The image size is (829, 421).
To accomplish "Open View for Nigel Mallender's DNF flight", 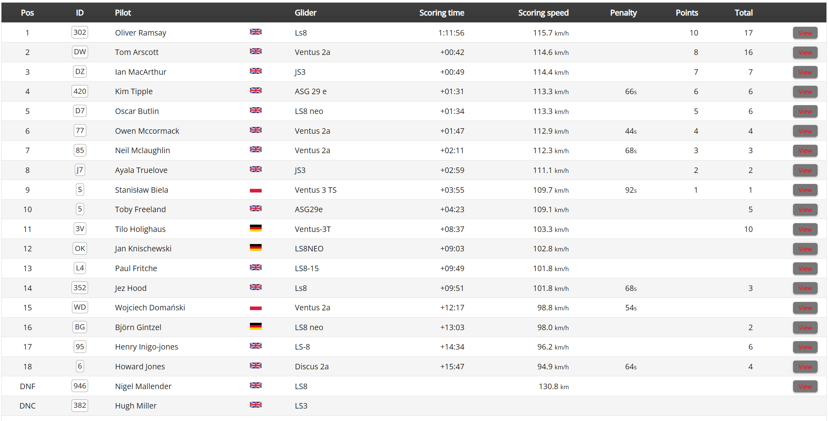I will coord(805,387).
